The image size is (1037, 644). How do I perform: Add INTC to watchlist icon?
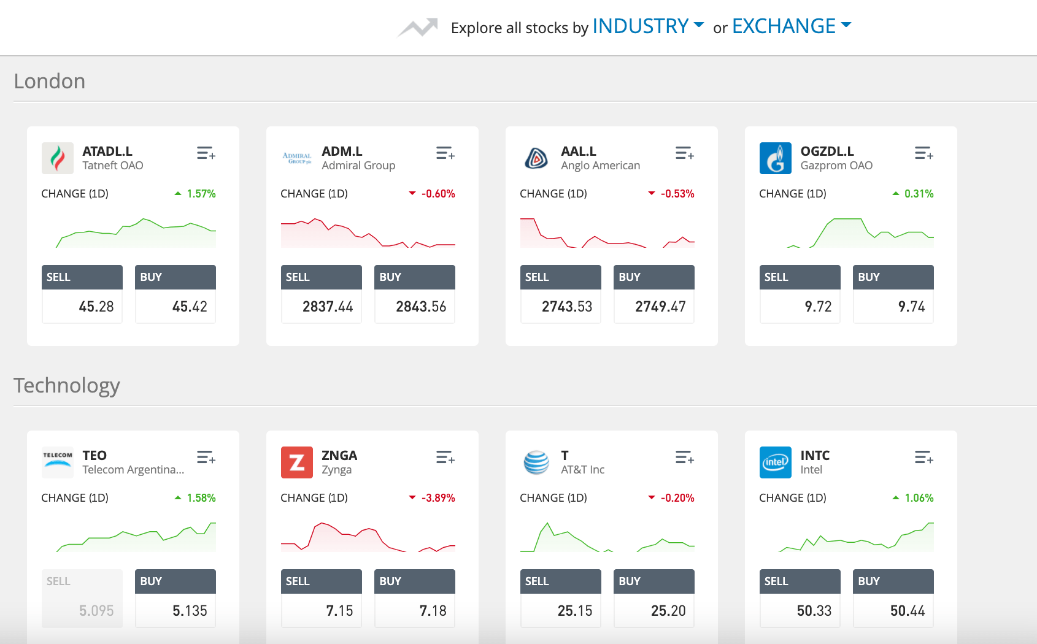[x=924, y=457]
